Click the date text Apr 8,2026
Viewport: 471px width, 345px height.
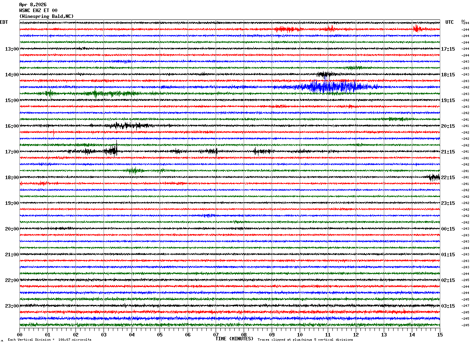(33, 5)
